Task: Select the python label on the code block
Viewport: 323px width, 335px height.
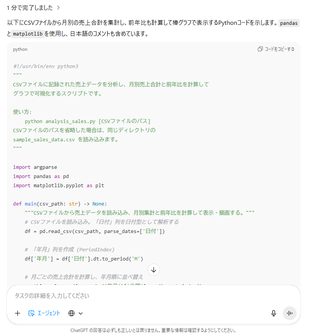Action: point(20,49)
